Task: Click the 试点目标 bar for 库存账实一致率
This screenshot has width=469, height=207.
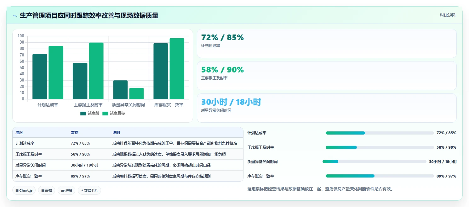Action: pos(177,69)
